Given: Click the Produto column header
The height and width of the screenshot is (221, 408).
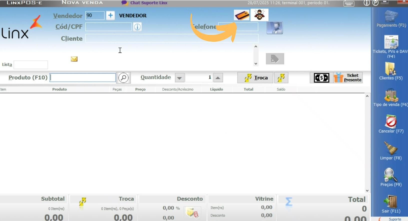Looking at the screenshot, I should [x=59, y=89].
